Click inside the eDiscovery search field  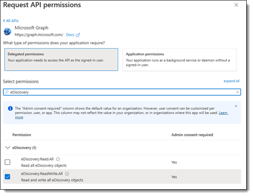(122, 92)
